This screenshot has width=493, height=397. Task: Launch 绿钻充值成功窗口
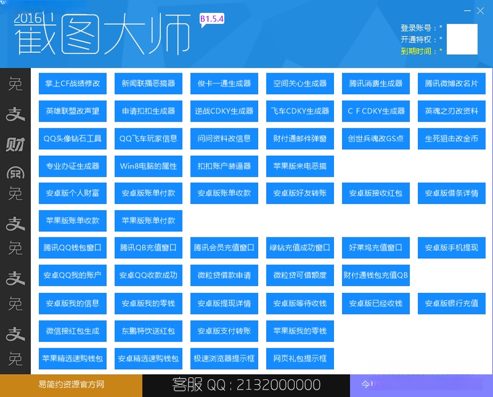(x=300, y=248)
